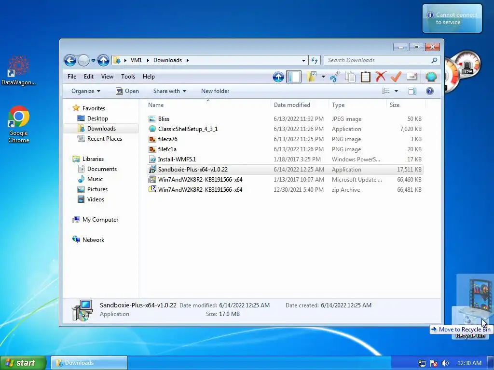Click the orange checkmark Properties icon
Image resolution: width=494 pixels, height=370 pixels.
pos(396,77)
